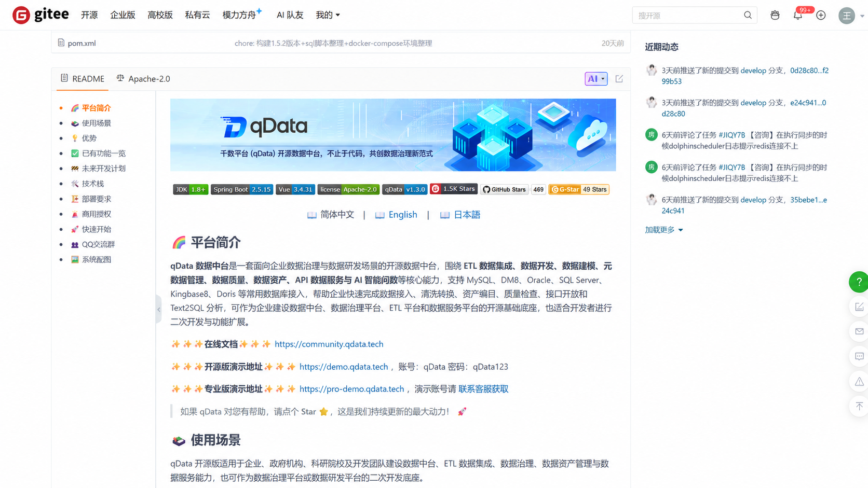The height and width of the screenshot is (488, 868).
Task: Collapse the README outline sidebar handle
Action: point(159,310)
